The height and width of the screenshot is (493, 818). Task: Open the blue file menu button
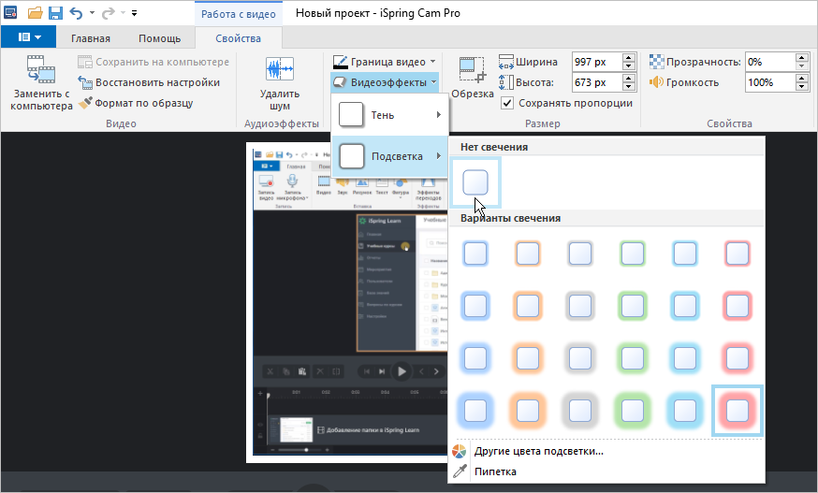click(28, 37)
